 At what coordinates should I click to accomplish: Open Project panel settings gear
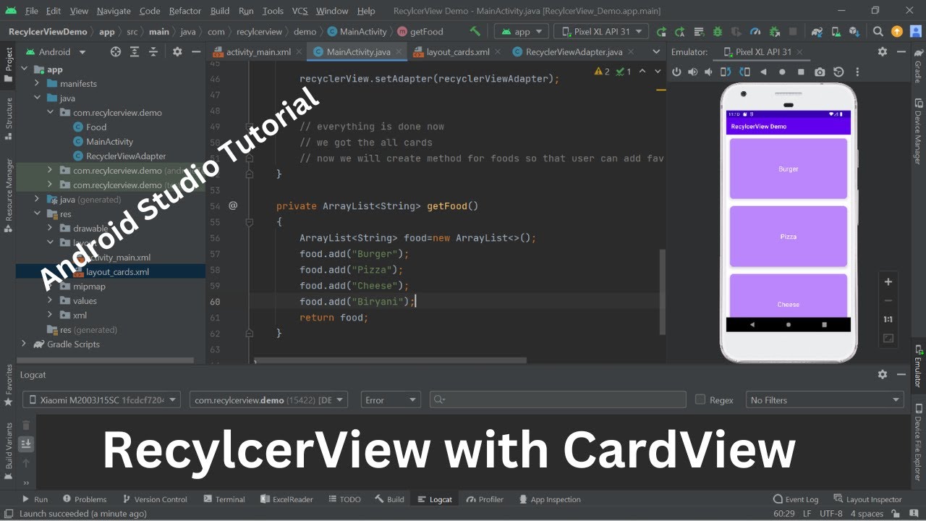coord(177,51)
